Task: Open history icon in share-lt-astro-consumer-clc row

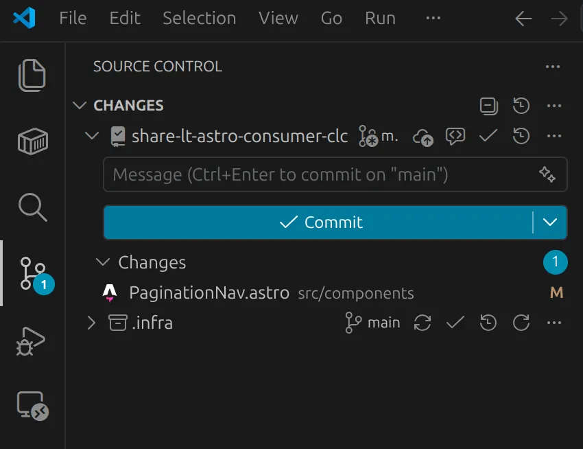Action: click(521, 136)
